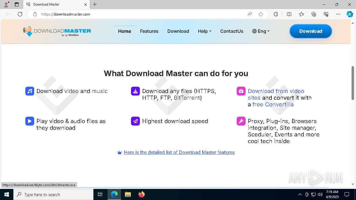The image size is (356, 200).
Task: View site information via the lock icon
Action: click(x=35, y=14)
